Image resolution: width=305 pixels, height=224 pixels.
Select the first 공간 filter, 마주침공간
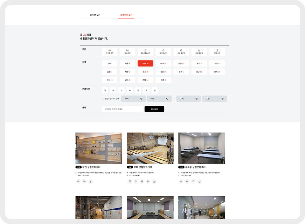coord(110,52)
